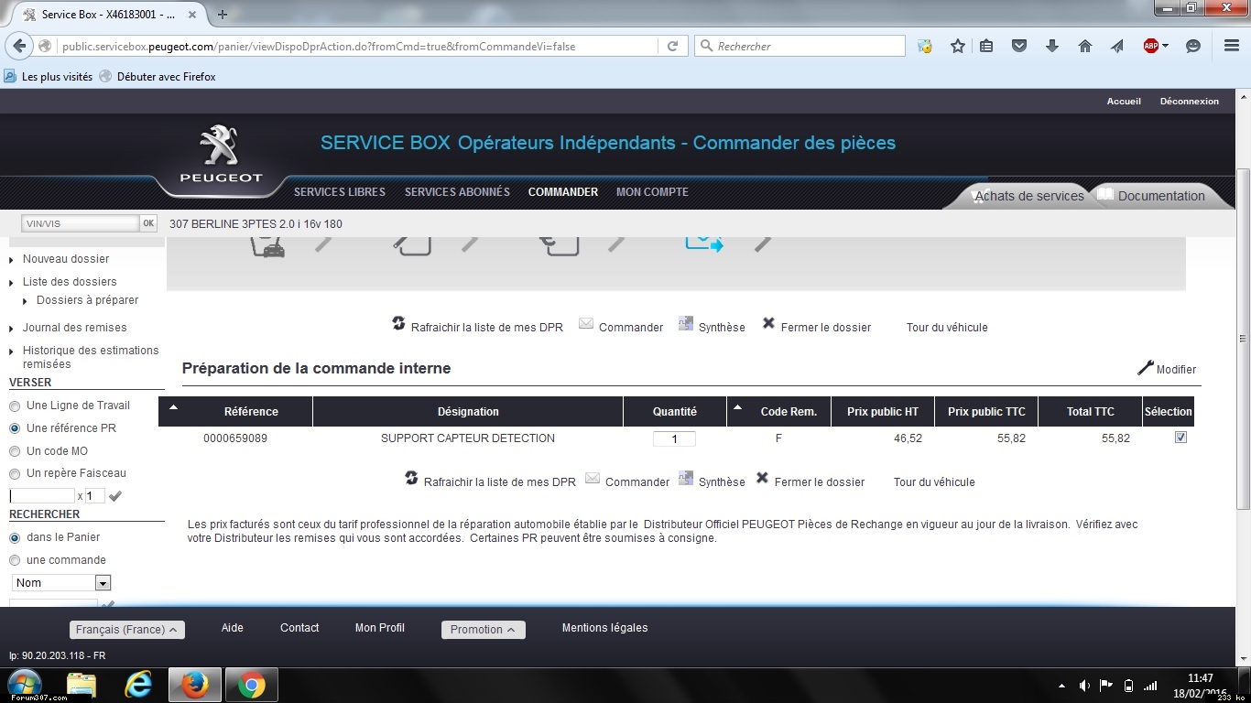Screen dimensions: 1251x703
Task: Confirm the Verser entry with the checkmark icon
Action: pyautogui.click(x=115, y=496)
